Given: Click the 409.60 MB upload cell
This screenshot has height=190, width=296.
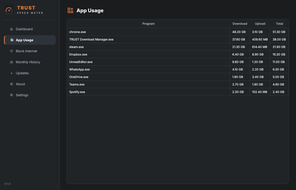Looking at the screenshot, I should 260,39.
